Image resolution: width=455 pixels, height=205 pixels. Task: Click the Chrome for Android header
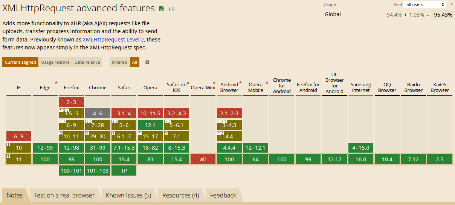point(282,86)
